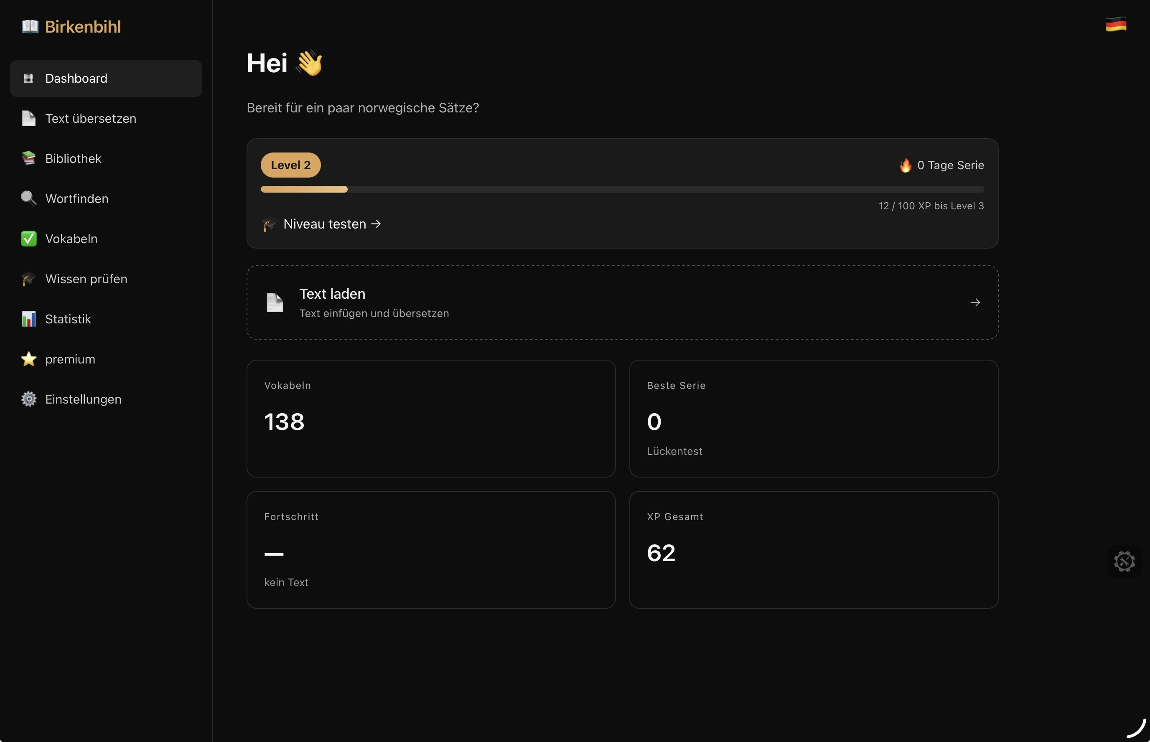Click the Level 2 badge
1150x742 pixels.
point(290,165)
